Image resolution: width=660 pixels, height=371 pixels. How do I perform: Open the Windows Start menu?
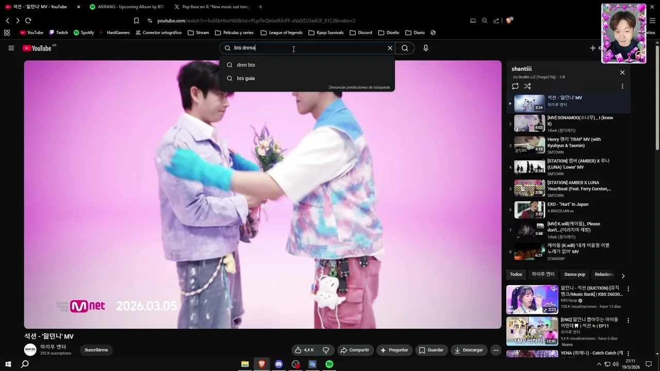coord(8,364)
